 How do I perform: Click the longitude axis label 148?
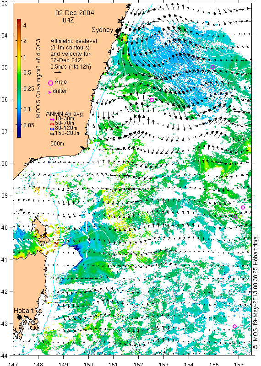38,364
